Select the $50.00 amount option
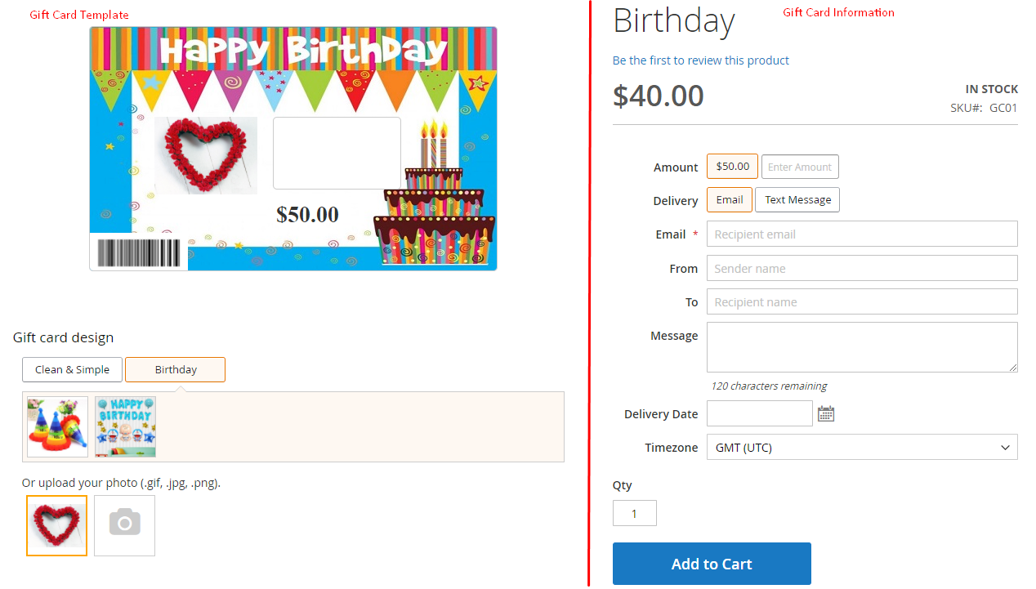 pyautogui.click(x=732, y=167)
